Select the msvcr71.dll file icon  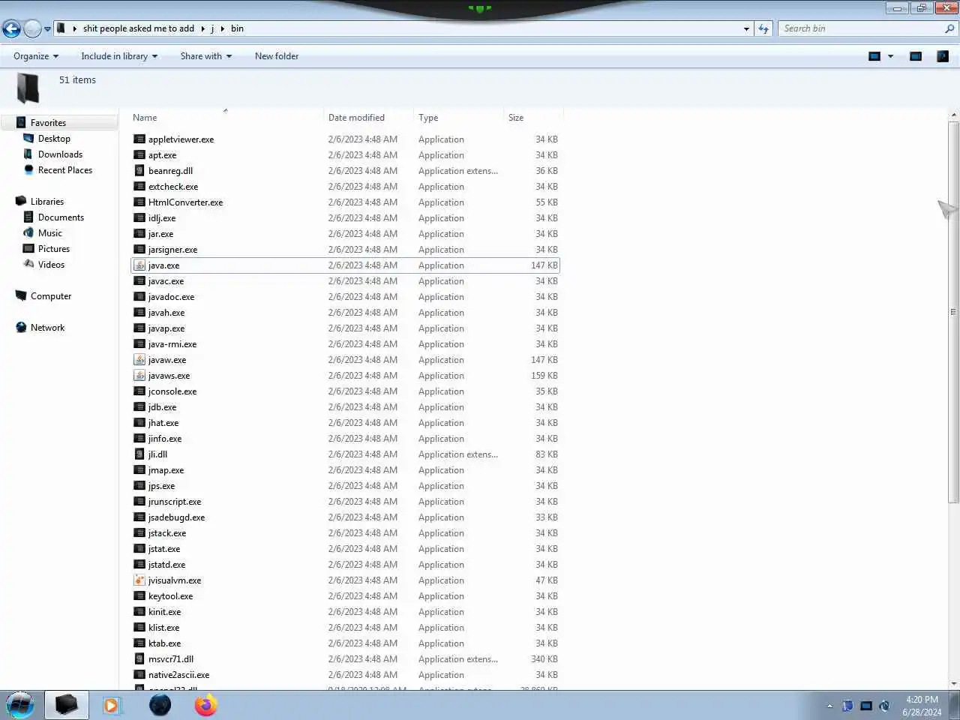[139, 659]
